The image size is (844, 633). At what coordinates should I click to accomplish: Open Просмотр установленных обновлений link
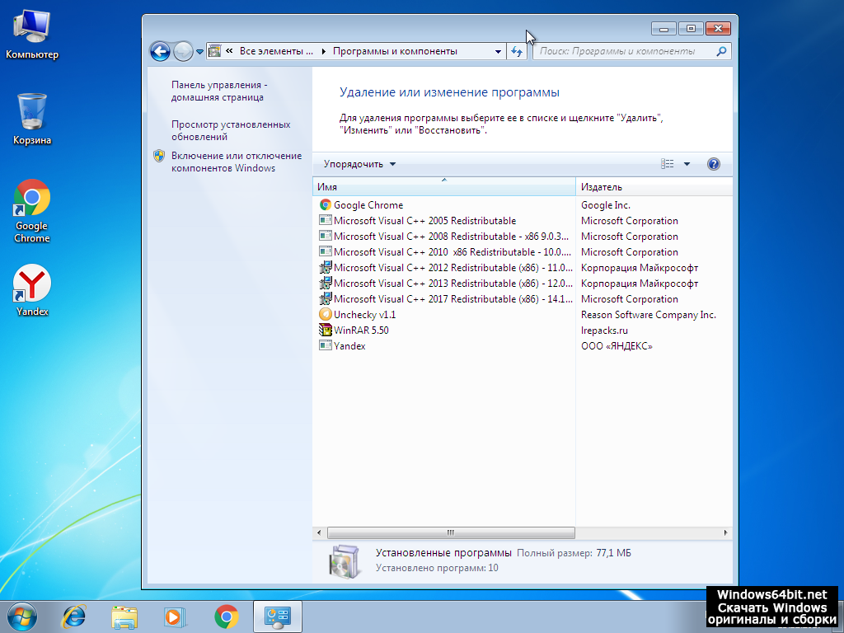pos(231,130)
